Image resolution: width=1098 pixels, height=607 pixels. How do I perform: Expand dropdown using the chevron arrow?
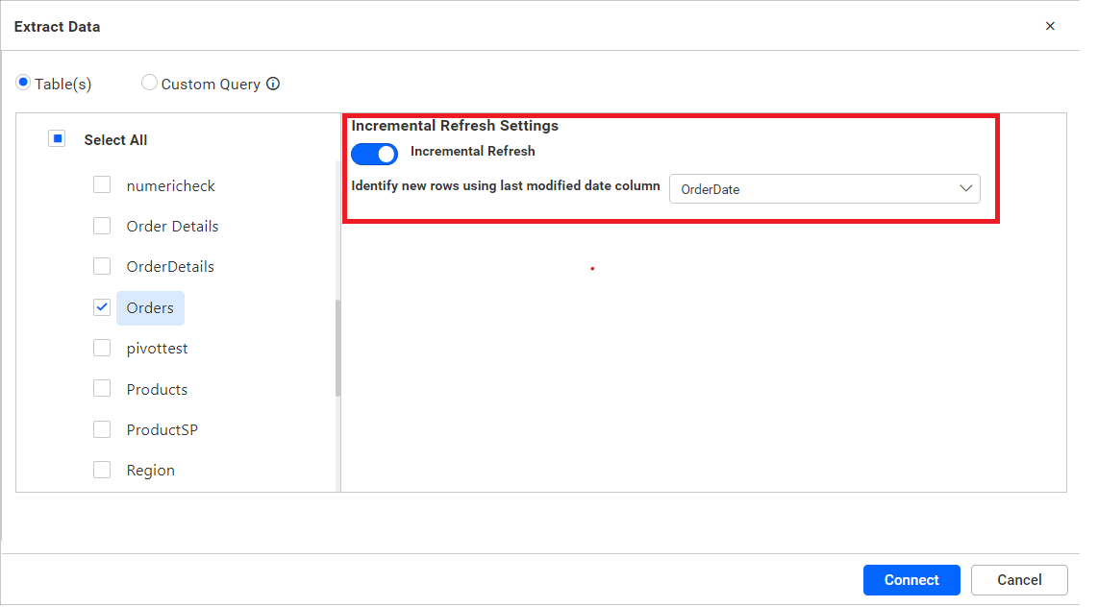point(966,189)
